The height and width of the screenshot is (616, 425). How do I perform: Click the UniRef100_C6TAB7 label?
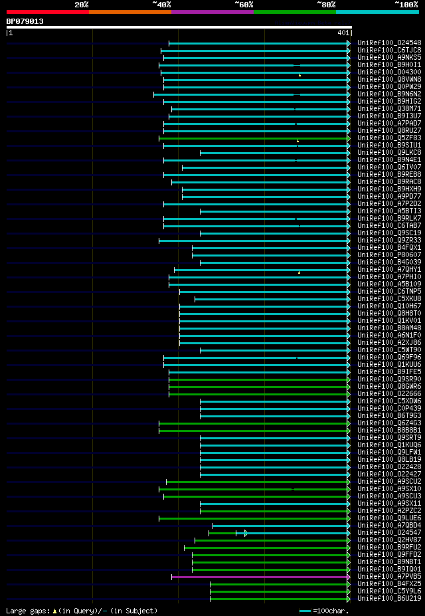coord(389,226)
